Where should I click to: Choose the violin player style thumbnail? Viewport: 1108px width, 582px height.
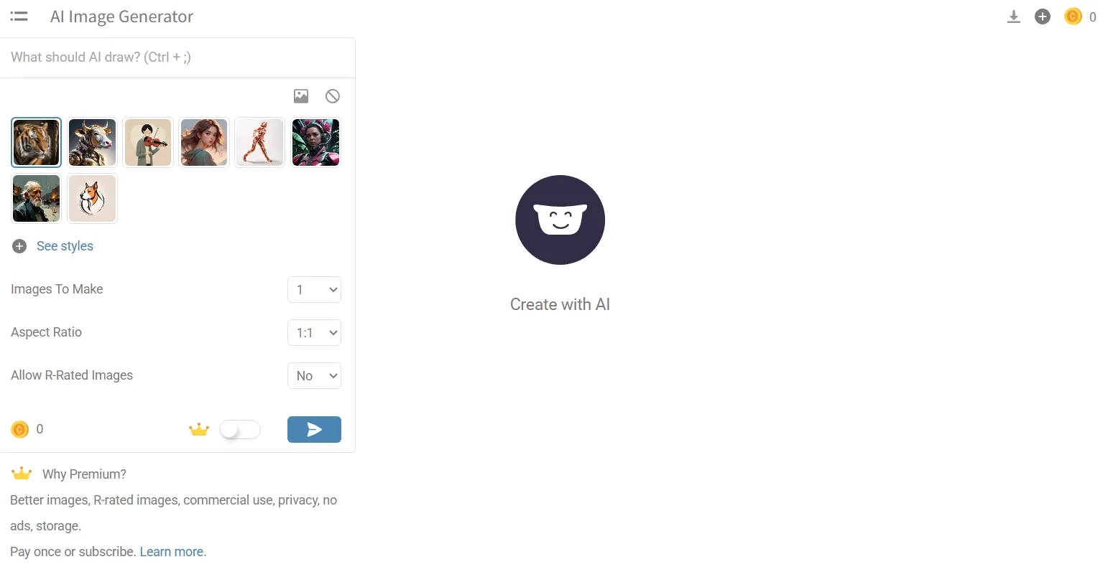(x=148, y=142)
